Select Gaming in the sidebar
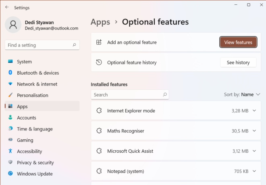The image size is (266, 185). click(42, 140)
